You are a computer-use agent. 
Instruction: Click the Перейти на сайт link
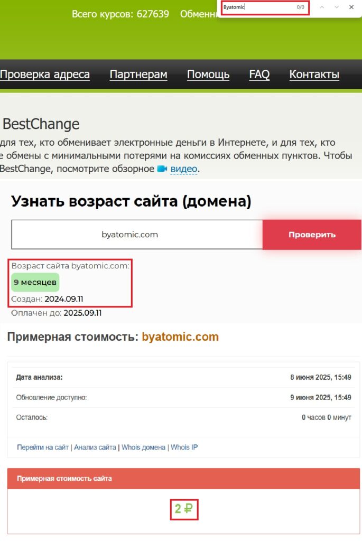tap(43, 447)
